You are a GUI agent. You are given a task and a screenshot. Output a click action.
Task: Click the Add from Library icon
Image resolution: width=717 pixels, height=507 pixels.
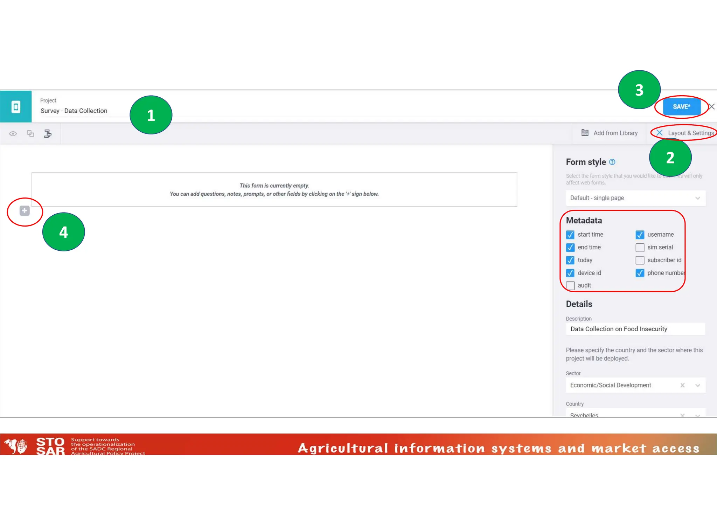coord(585,133)
